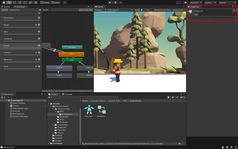Screen dimensions: 238x149
Task: Expand Characters folder in Project tree
Action: click(53, 125)
